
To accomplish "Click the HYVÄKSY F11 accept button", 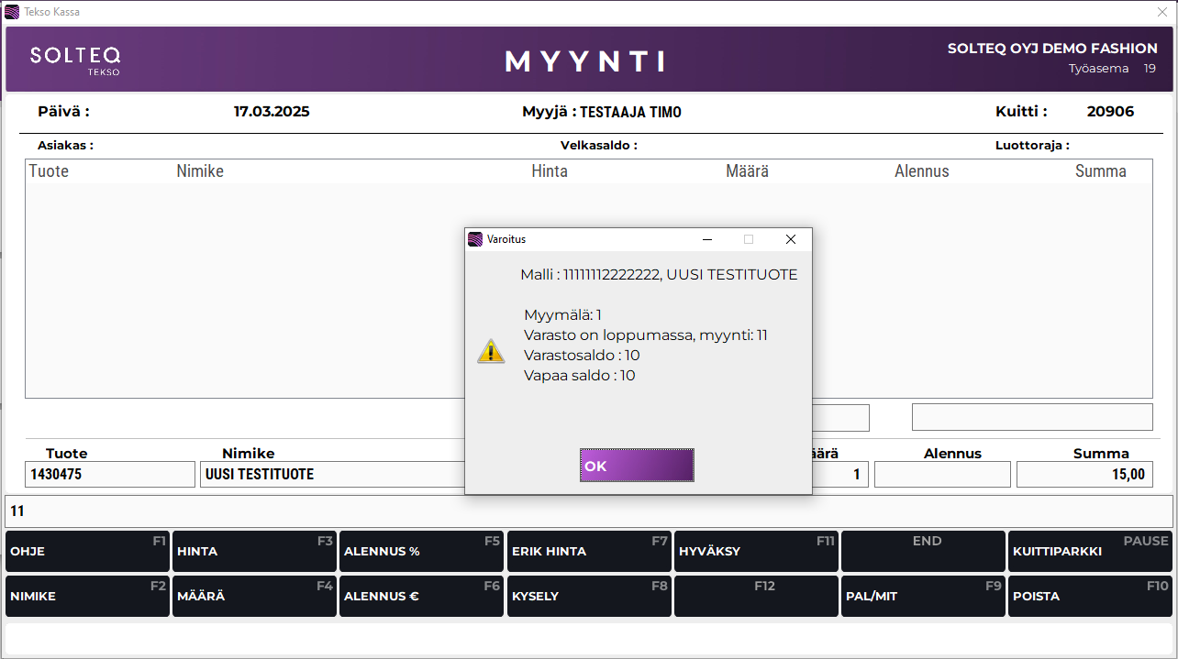I will tap(755, 552).
